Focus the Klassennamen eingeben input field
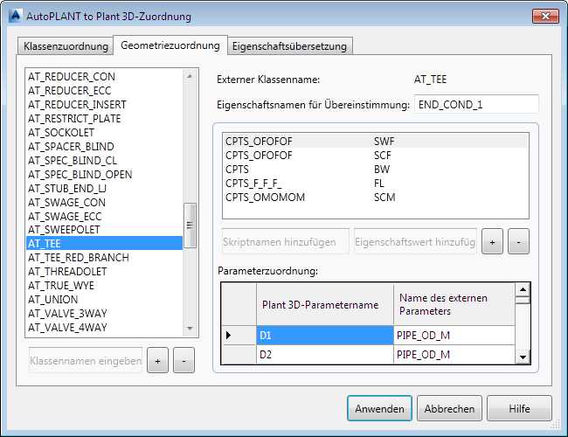The height and width of the screenshot is (437, 568). (x=86, y=361)
